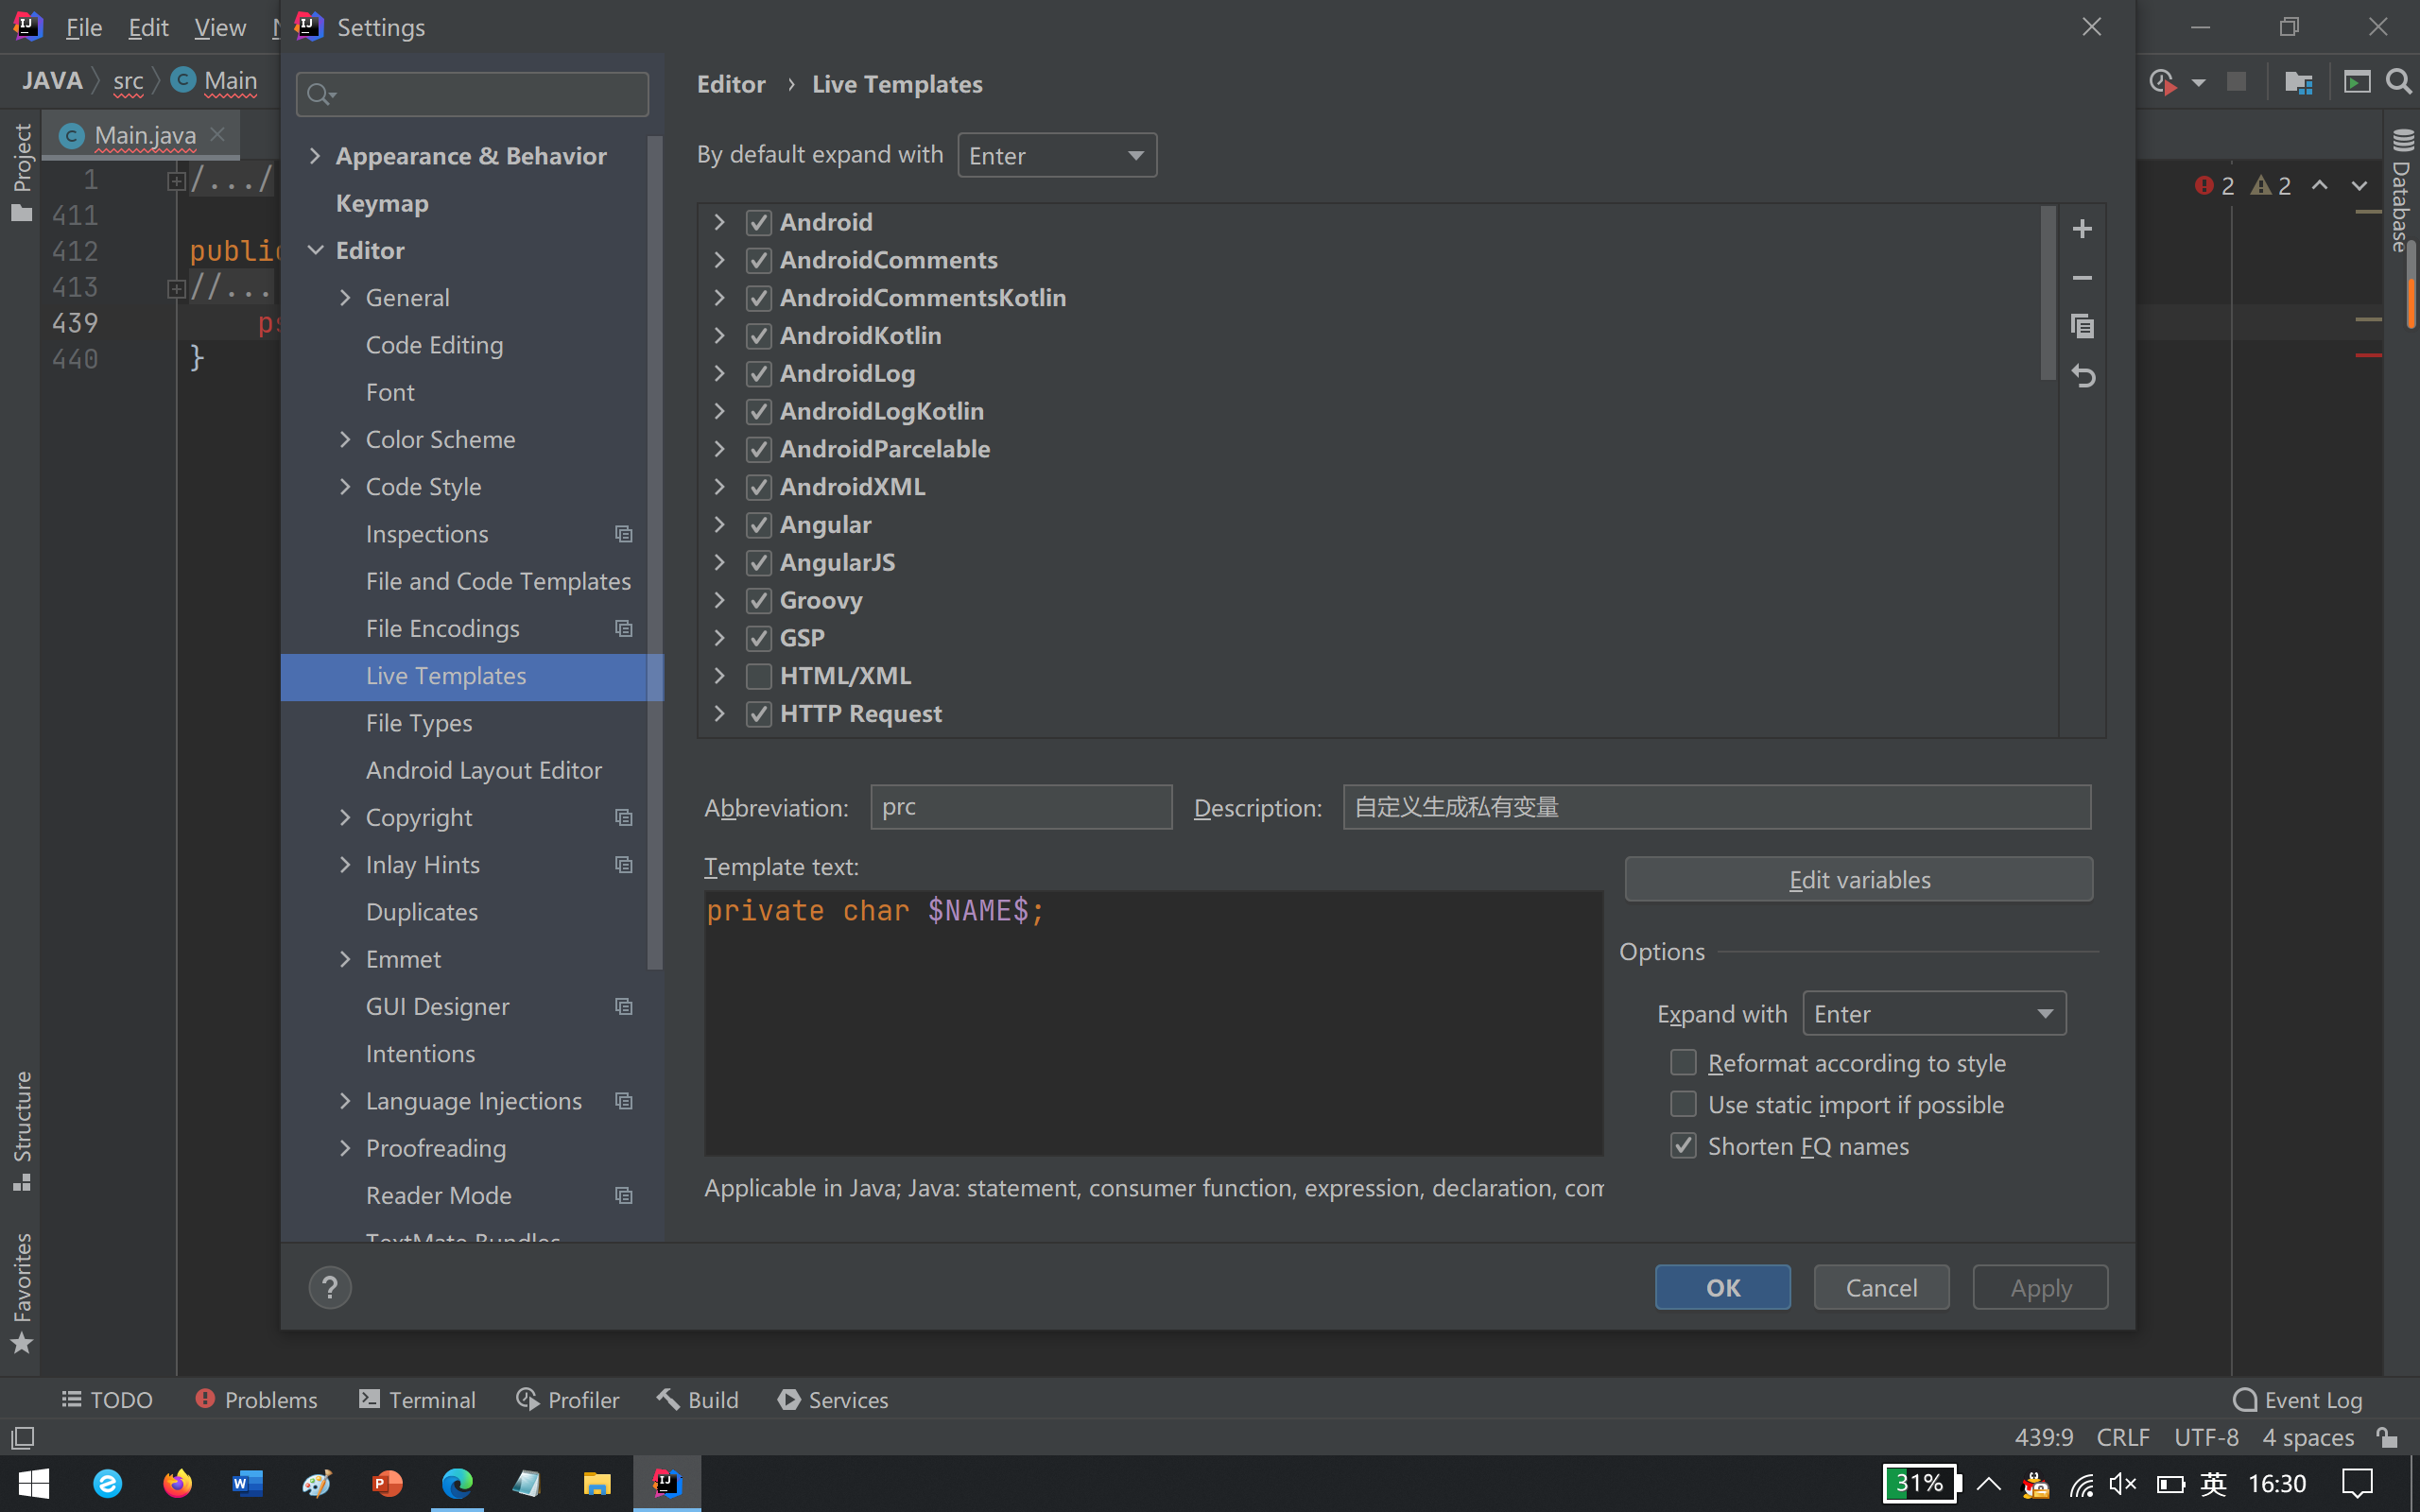Screen dimensions: 2420x1512
Task: Click copy icon beside Inspections
Action: click(624, 534)
